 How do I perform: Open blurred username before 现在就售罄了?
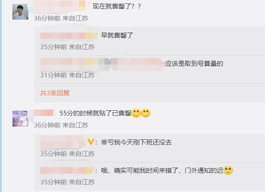[60, 6]
